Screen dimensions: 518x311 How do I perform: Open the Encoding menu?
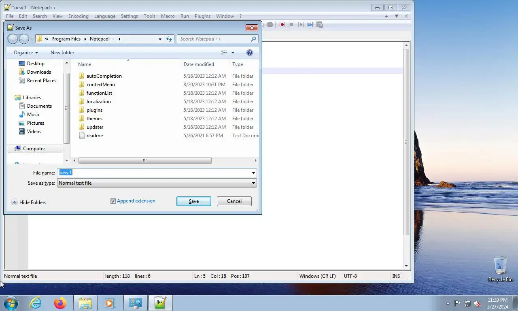pos(79,16)
